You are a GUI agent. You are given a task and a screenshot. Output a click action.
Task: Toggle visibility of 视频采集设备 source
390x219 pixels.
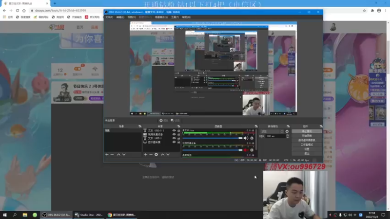pos(174,134)
